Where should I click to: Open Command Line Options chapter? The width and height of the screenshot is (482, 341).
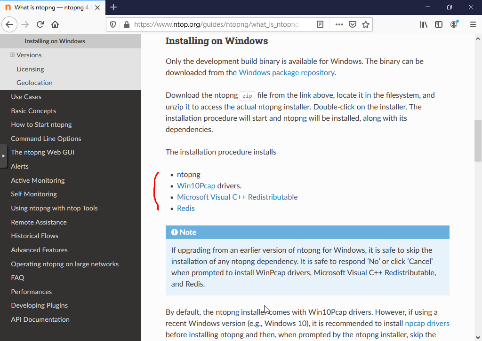point(46,139)
